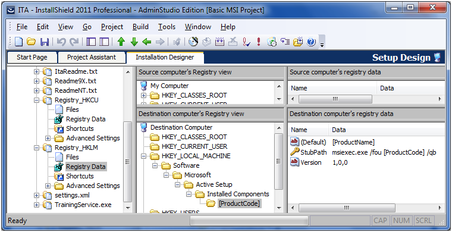Open the Tools menu
The height and width of the screenshot is (232, 452).
[x=167, y=27]
